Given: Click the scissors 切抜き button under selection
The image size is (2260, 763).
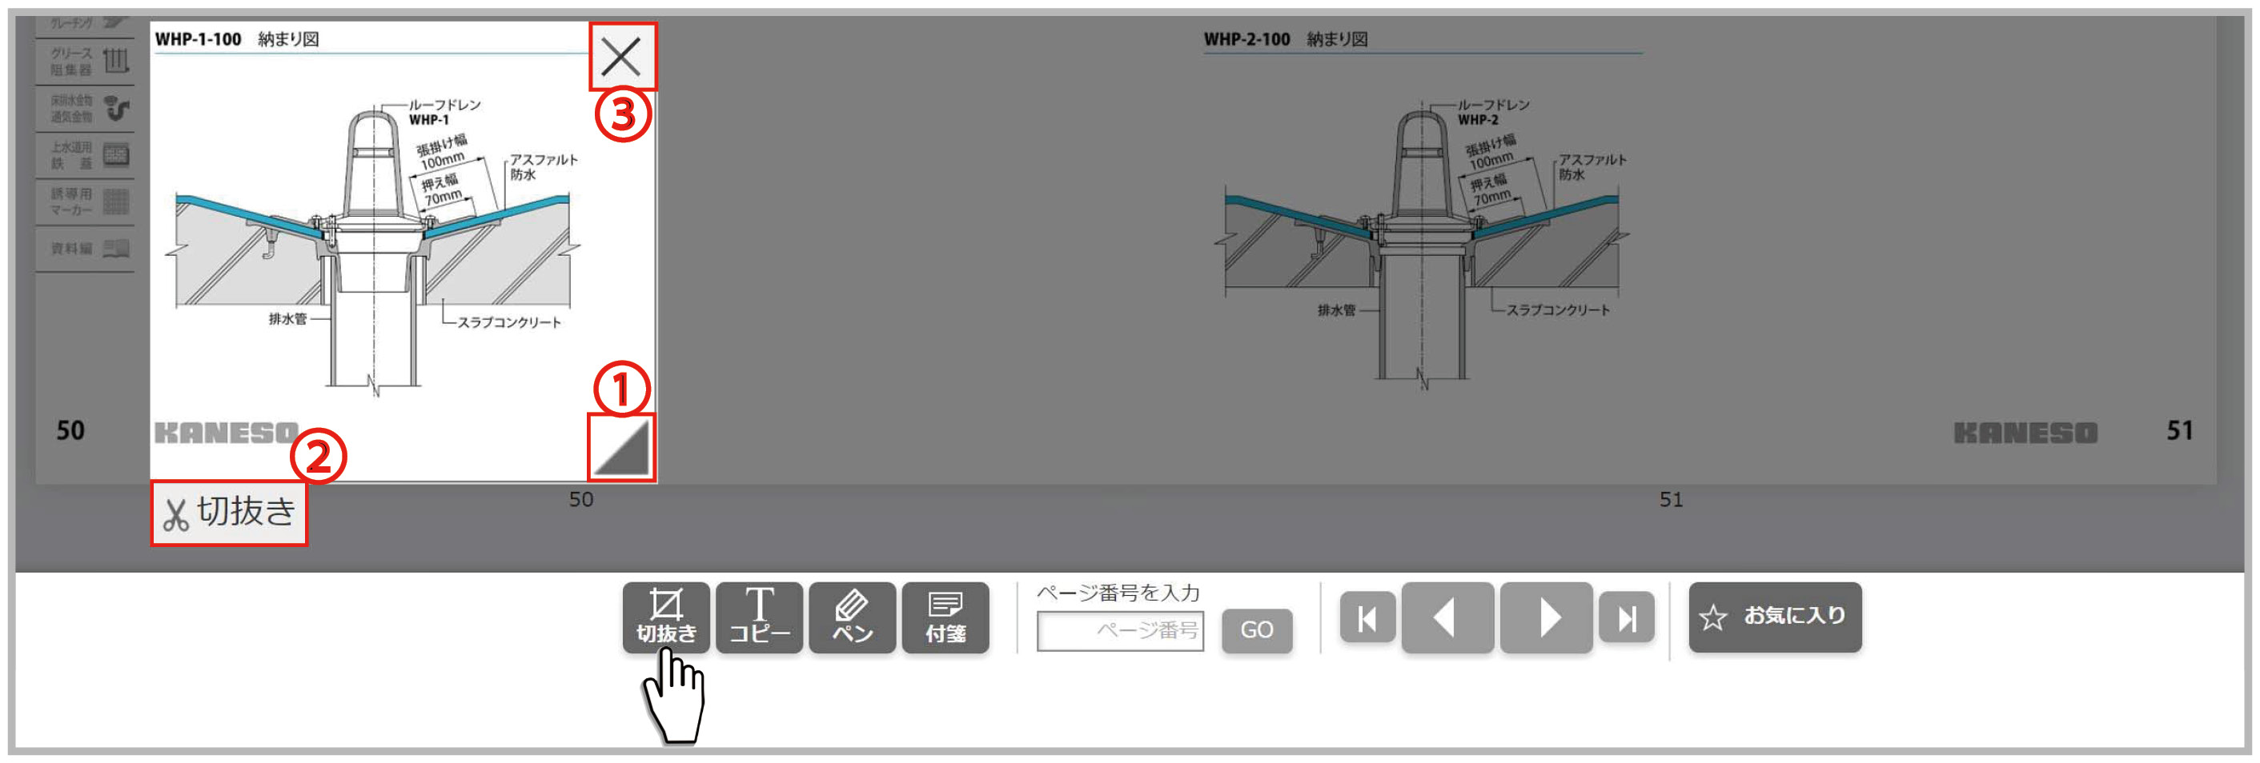Looking at the screenshot, I should [x=229, y=513].
